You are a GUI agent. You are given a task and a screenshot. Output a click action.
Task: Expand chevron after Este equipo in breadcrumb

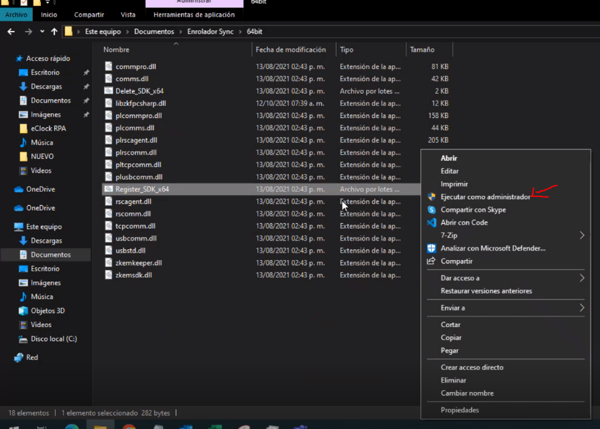coord(127,32)
